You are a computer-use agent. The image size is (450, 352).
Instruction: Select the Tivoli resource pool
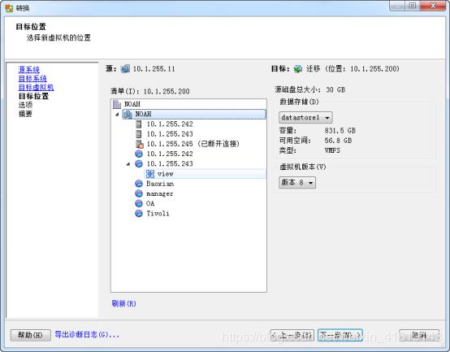point(158,213)
